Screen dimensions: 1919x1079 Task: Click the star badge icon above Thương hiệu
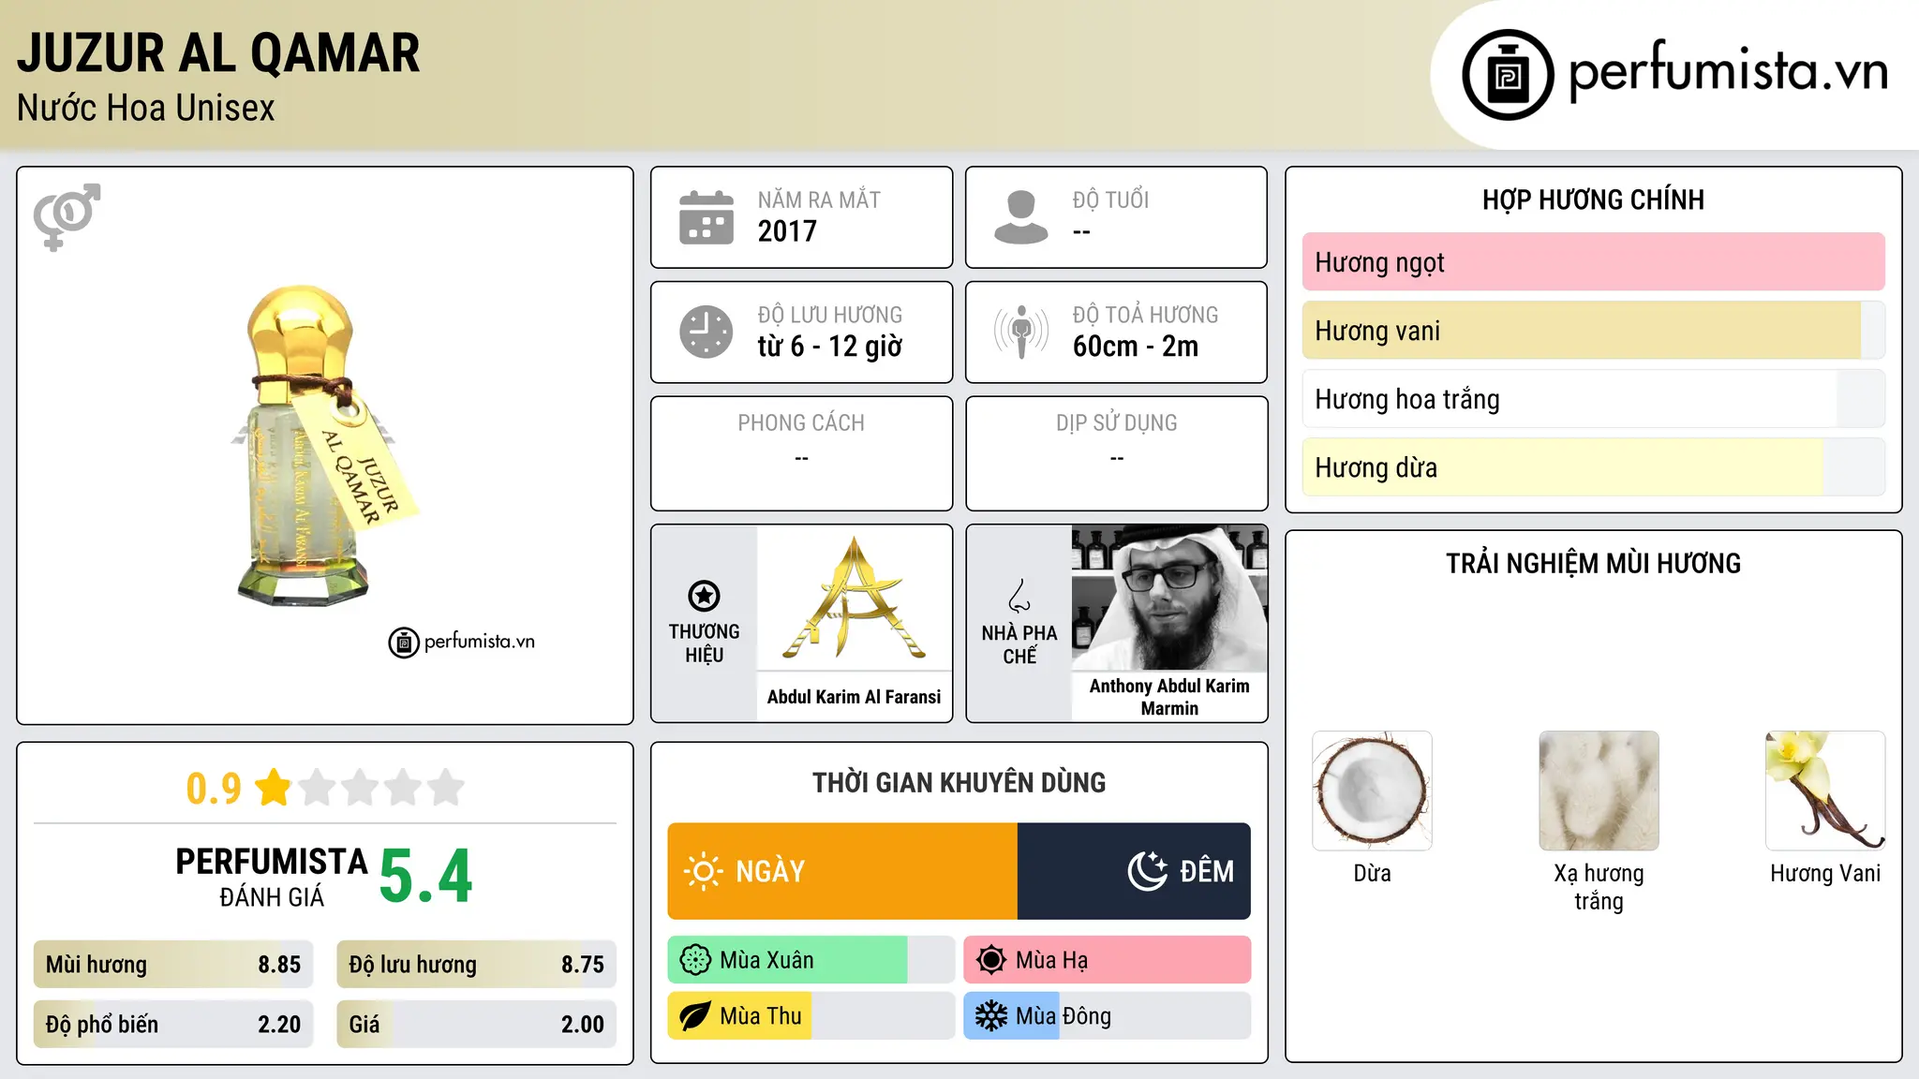[704, 596]
